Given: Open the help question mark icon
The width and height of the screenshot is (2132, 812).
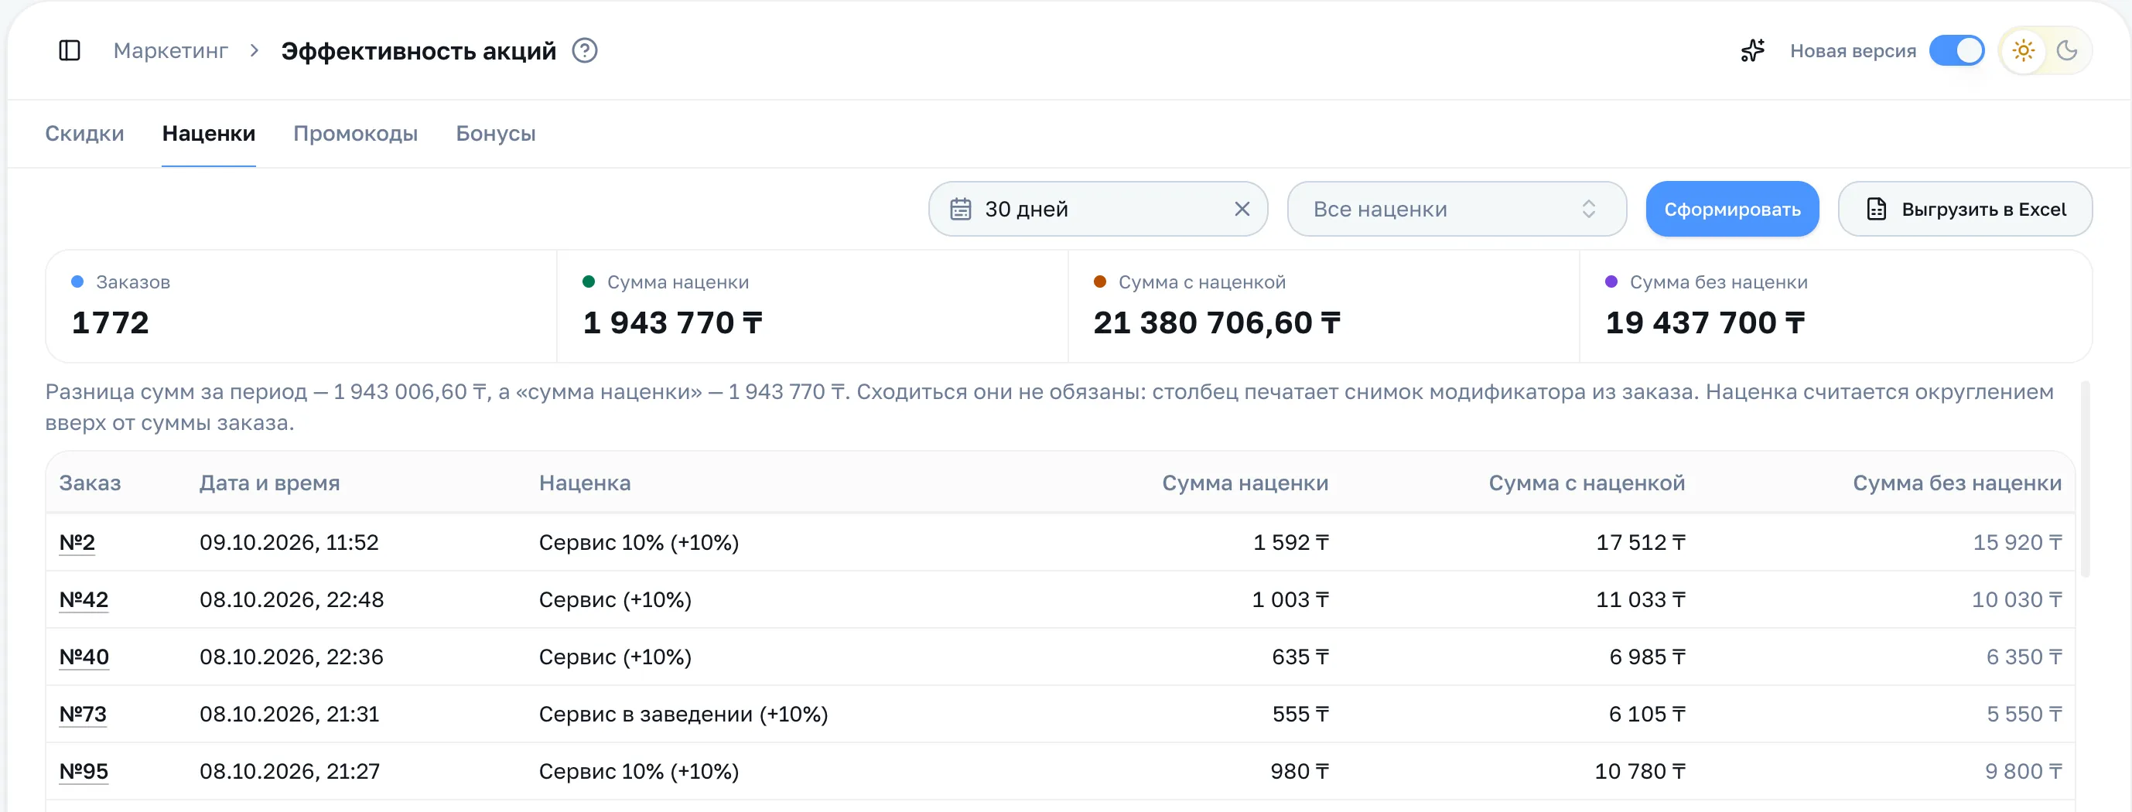Looking at the screenshot, I should pyautogui.click(x=584, y=50).
